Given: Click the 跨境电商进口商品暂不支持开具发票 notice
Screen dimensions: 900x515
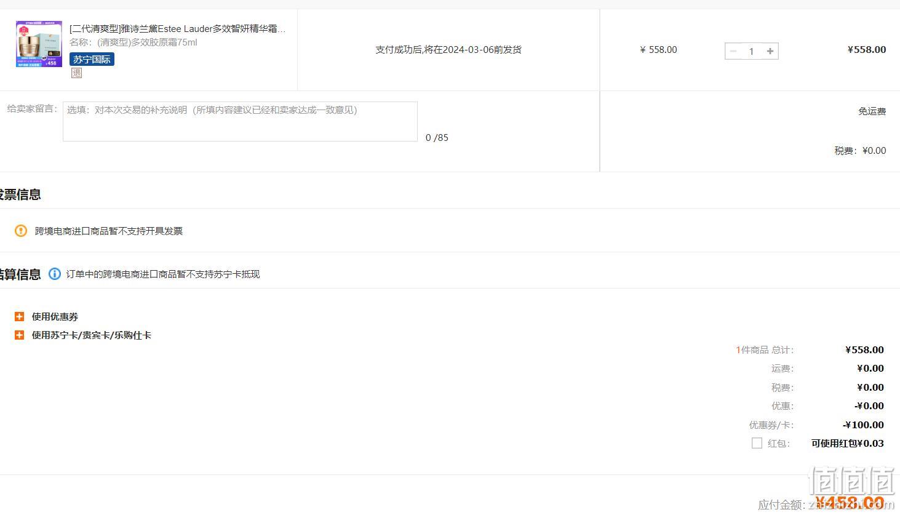Looking at the screenshot, I should (109, 231).
